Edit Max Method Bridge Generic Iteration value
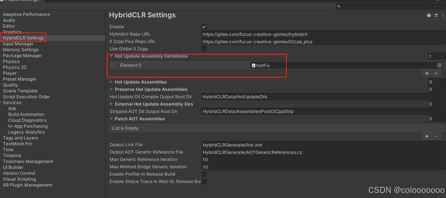 pyautogui.click(x=323, y=167)
